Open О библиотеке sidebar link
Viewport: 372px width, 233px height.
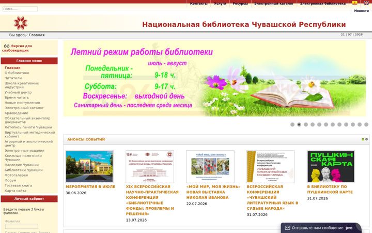point(17,73)
